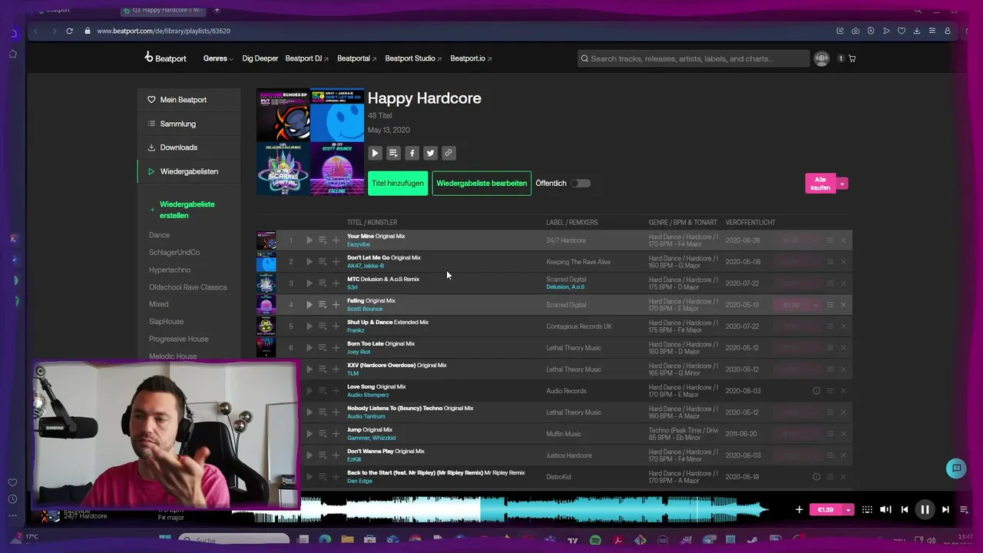Create a playlist via Wiedergabeliste erstellen
This screenshot has height=553, width=983.
click(187, 210)
